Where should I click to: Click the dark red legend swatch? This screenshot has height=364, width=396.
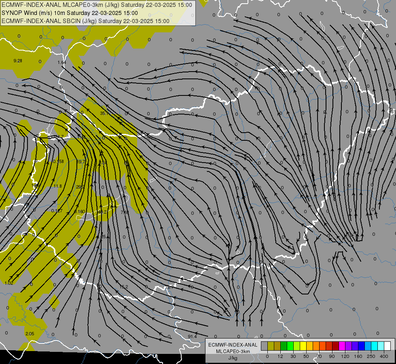point(336,346)
